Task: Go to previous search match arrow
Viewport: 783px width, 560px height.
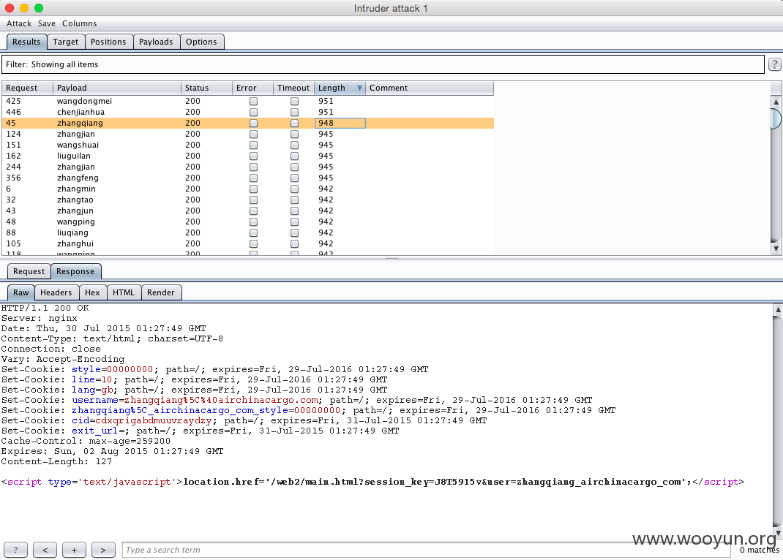Action: click(45, 550)
